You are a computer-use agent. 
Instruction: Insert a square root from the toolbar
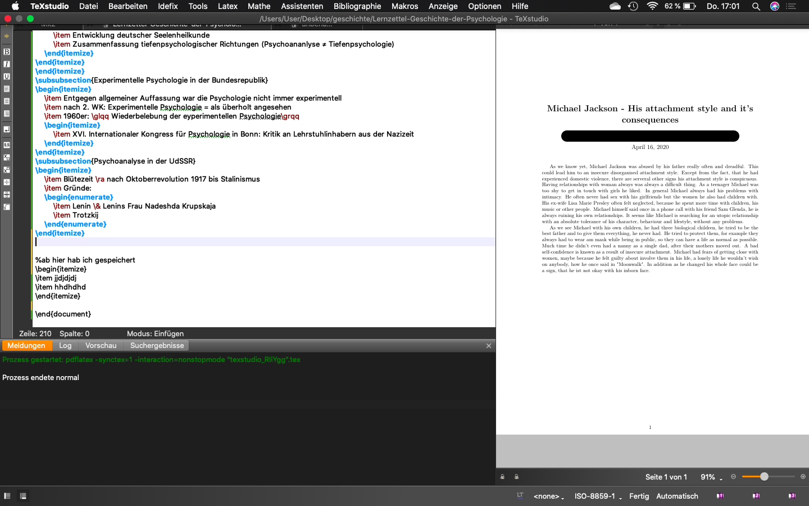point(7,207)
